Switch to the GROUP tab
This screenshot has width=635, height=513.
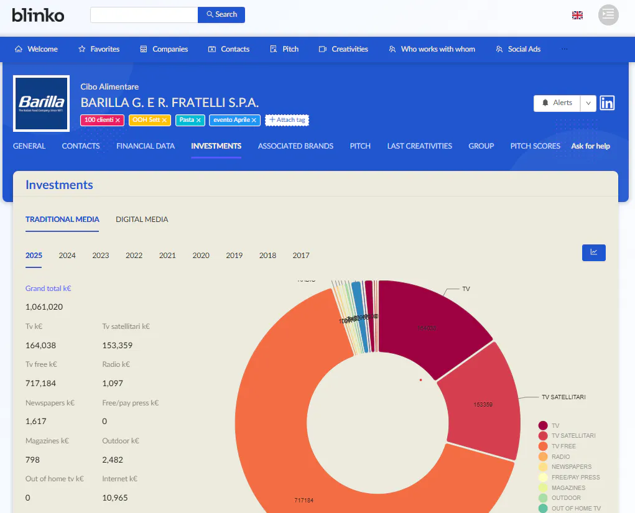coord(481,146)
